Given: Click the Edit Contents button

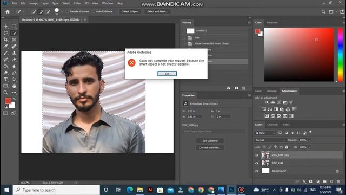Looking at the screenshot, I should point(210,141).
